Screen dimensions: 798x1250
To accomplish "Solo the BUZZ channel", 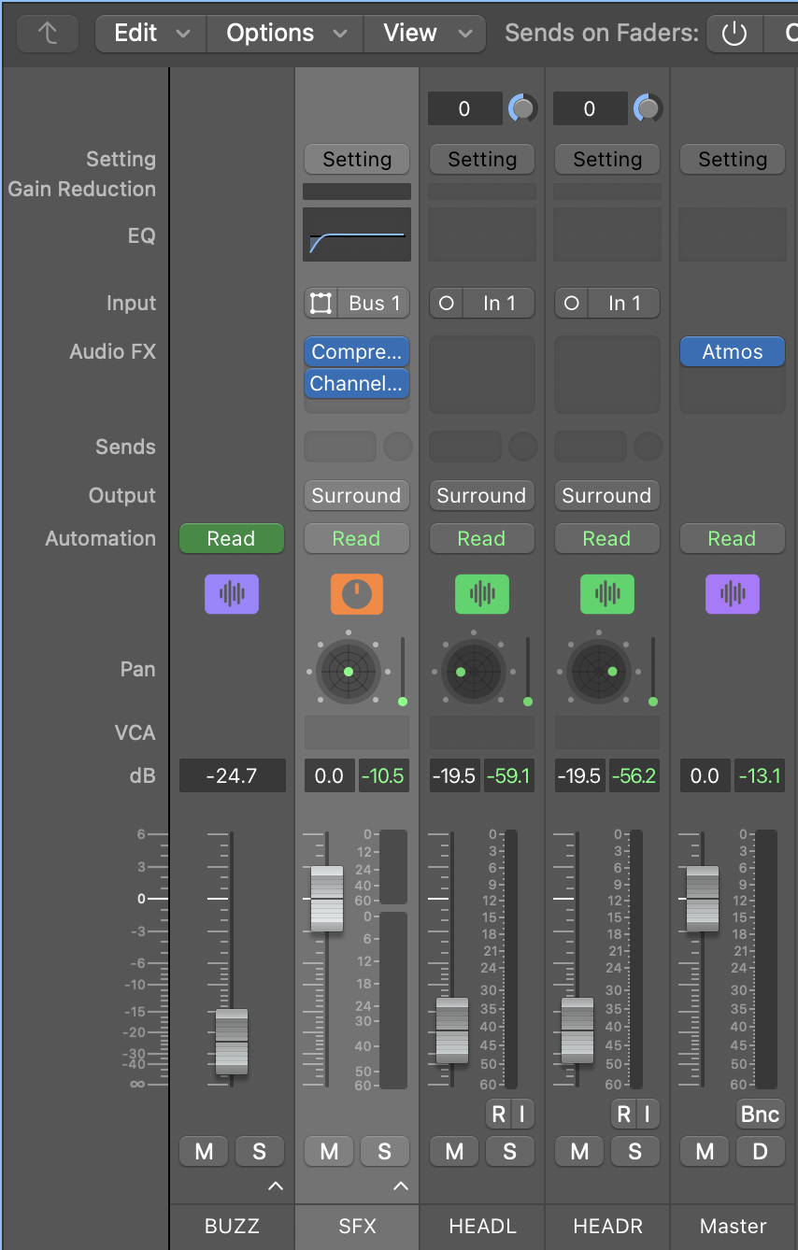I will click(x=260, y=1152).
